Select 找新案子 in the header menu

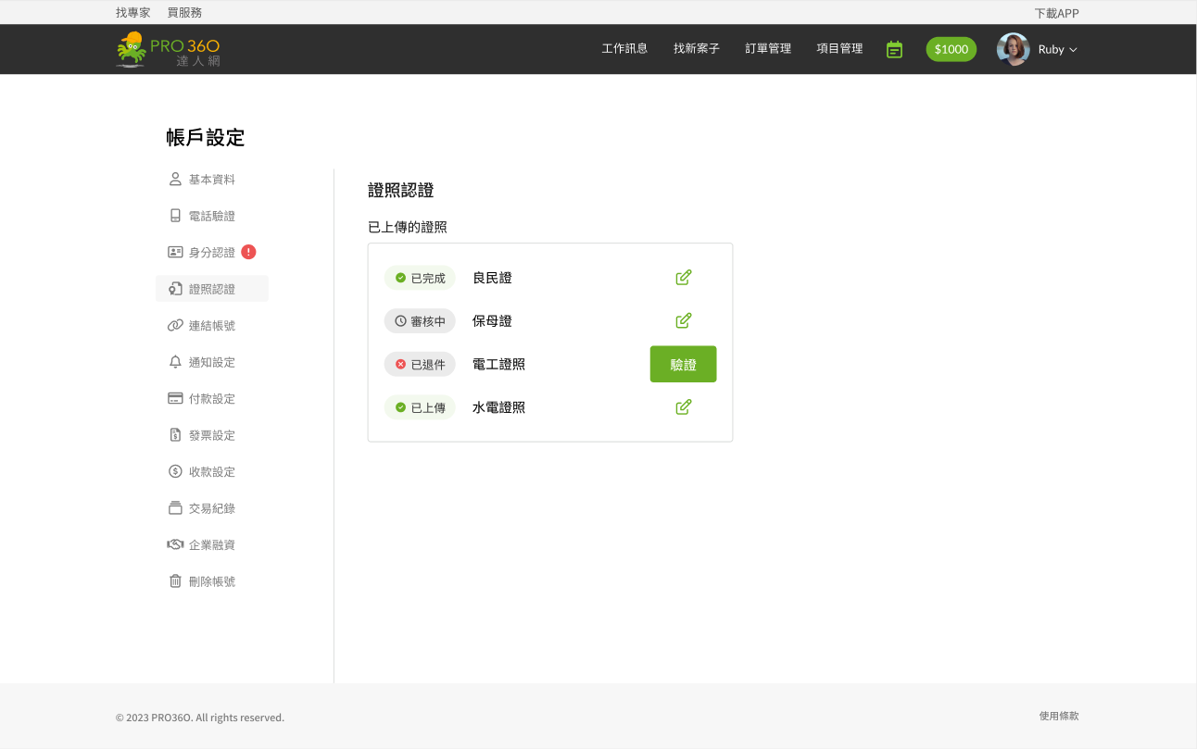tap(697, 49)
